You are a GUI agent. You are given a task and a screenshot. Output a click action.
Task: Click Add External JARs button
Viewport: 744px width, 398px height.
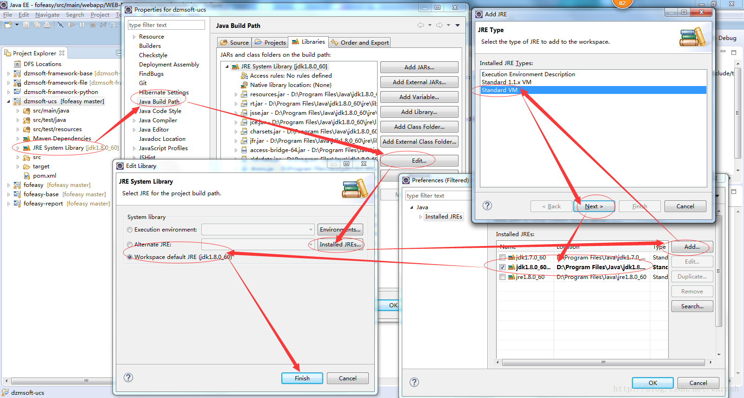click(419, 82)
